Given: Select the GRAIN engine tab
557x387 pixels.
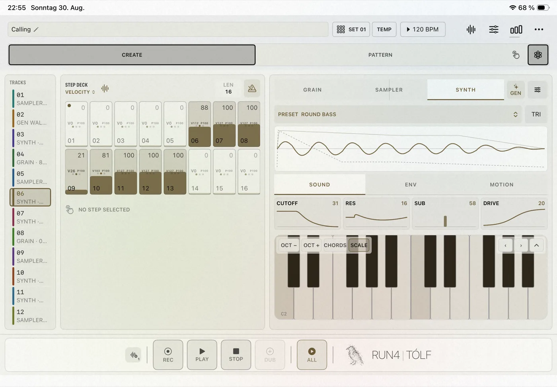Looking at the screenshot, I should click(312, 90).
